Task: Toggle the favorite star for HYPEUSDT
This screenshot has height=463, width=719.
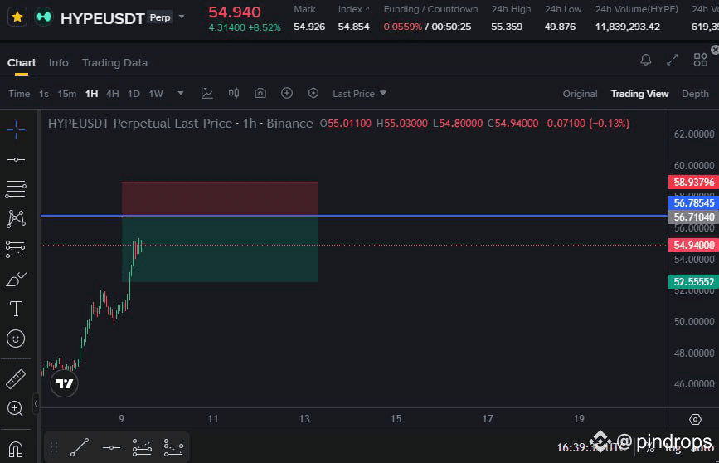Action: [17, 17]
